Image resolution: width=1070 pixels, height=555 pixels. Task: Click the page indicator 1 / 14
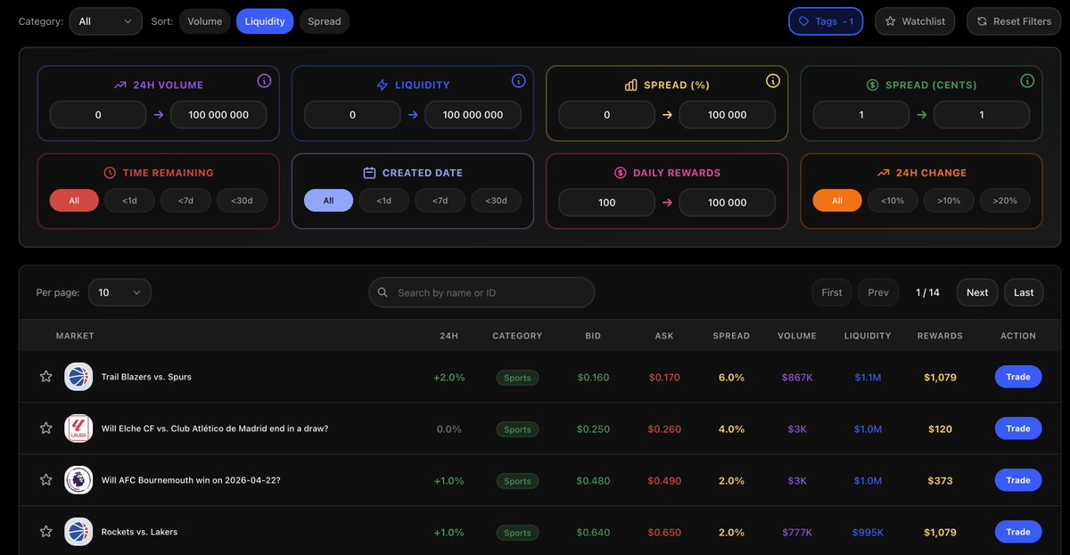927,292
